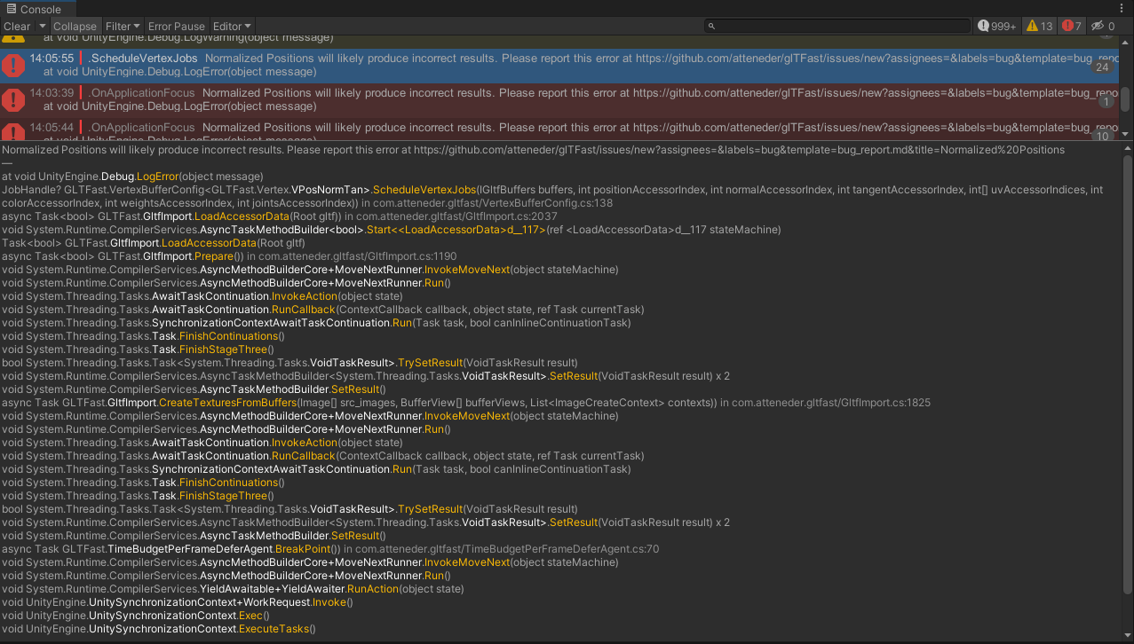
Task: Focus the console search field
Action: click(x=837, y=27)
